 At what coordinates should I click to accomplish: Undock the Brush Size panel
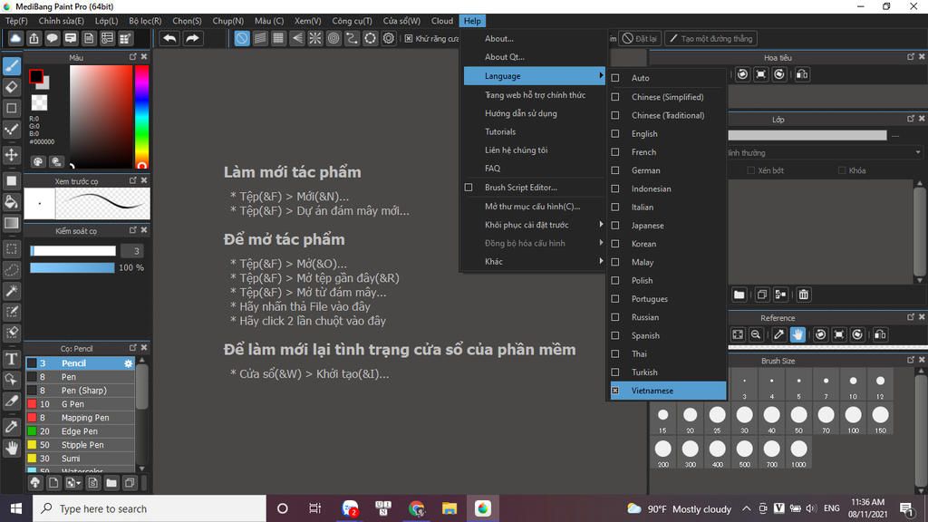coord(910,360)
